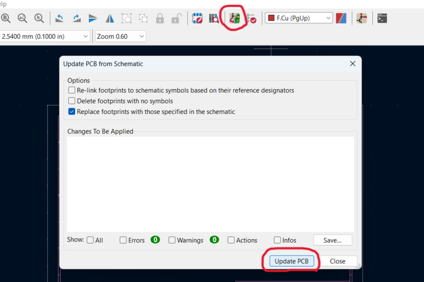Click the Options group label
Viewport: 424px width, 282px height.
78,80
